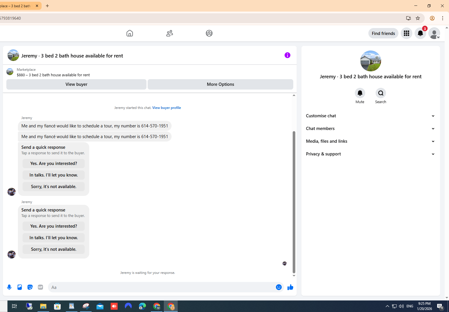
Task: Click the Marketplace listing thumbnail beside $880
Action: [10, 72]
